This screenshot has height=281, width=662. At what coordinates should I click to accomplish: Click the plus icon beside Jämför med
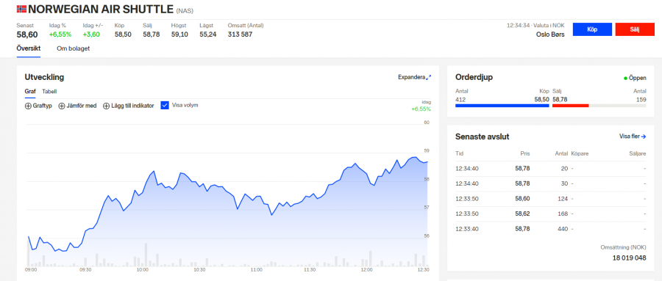[x=62, y=106]
